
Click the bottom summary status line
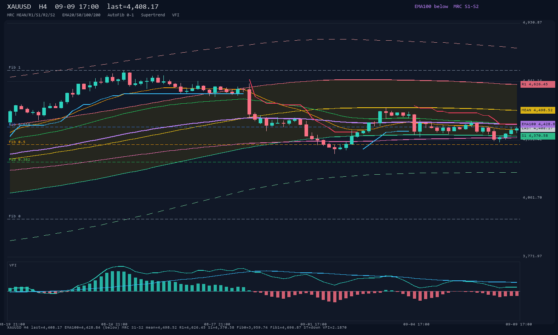point(177,328)
